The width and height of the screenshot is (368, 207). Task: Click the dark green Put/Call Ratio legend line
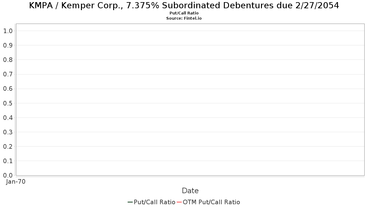pyautogui.click(x=130, y=202)
